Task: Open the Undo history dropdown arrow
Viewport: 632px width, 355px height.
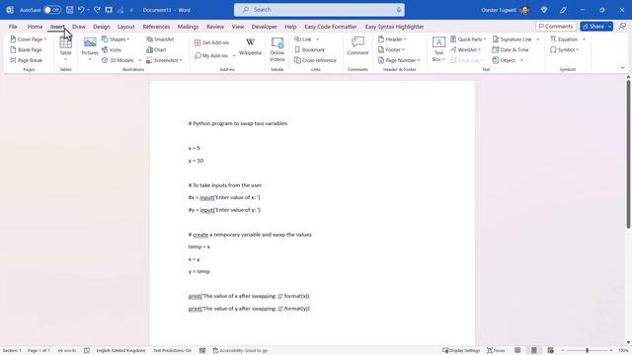Action: tap(88, 10)
